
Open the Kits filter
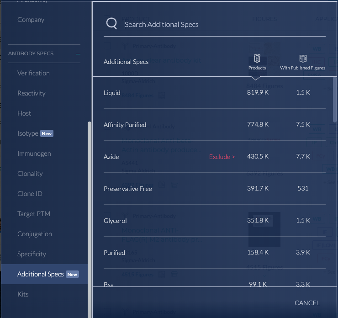pyautogui.click(x=23, y=294)
